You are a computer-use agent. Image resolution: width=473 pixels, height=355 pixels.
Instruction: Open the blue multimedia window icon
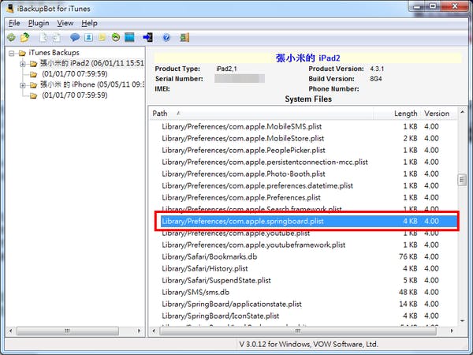tap(129, 37)
